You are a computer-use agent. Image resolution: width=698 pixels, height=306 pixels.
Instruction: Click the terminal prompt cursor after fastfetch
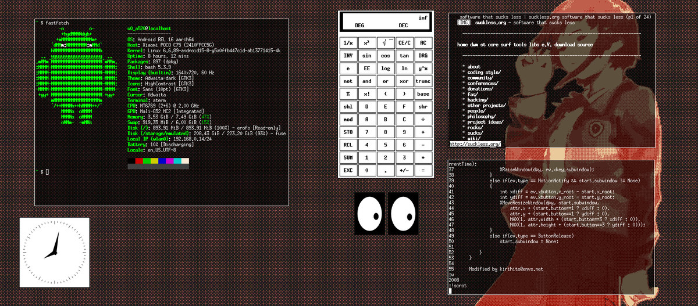click(47, 172)
